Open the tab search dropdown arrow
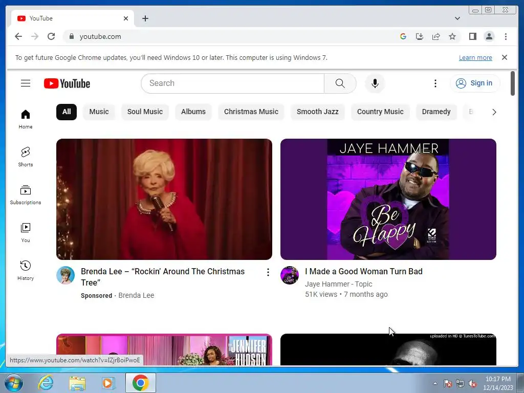Screen dimensions: 524x393 tap(457, 18)
